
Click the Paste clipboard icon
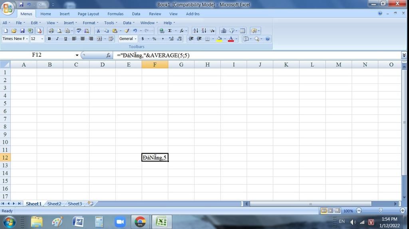coord(115,31)
